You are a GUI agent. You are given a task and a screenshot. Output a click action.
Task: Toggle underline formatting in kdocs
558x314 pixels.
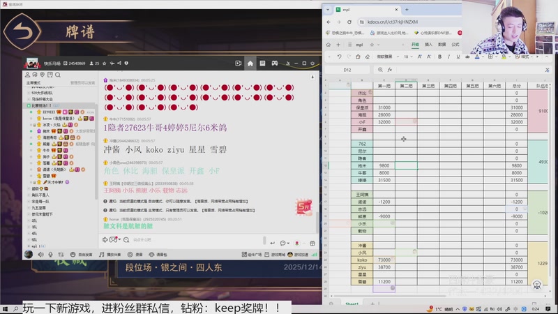458,57
